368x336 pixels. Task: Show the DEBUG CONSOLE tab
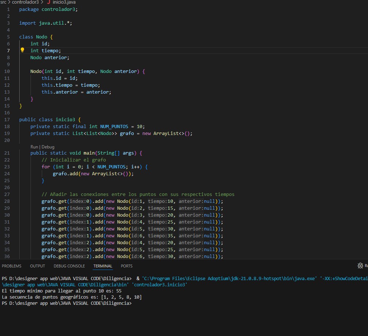69,266
